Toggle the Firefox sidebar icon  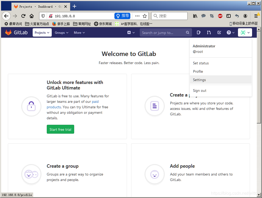click(229, 16)
